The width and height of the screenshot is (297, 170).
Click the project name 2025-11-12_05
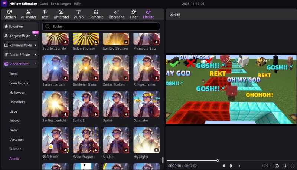pyautogui.click(x=193, y=4)
